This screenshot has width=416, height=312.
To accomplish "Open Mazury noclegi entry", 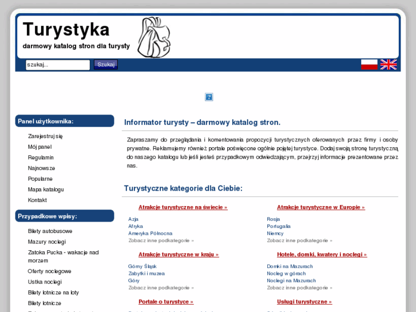I will [x=47, y=242].
